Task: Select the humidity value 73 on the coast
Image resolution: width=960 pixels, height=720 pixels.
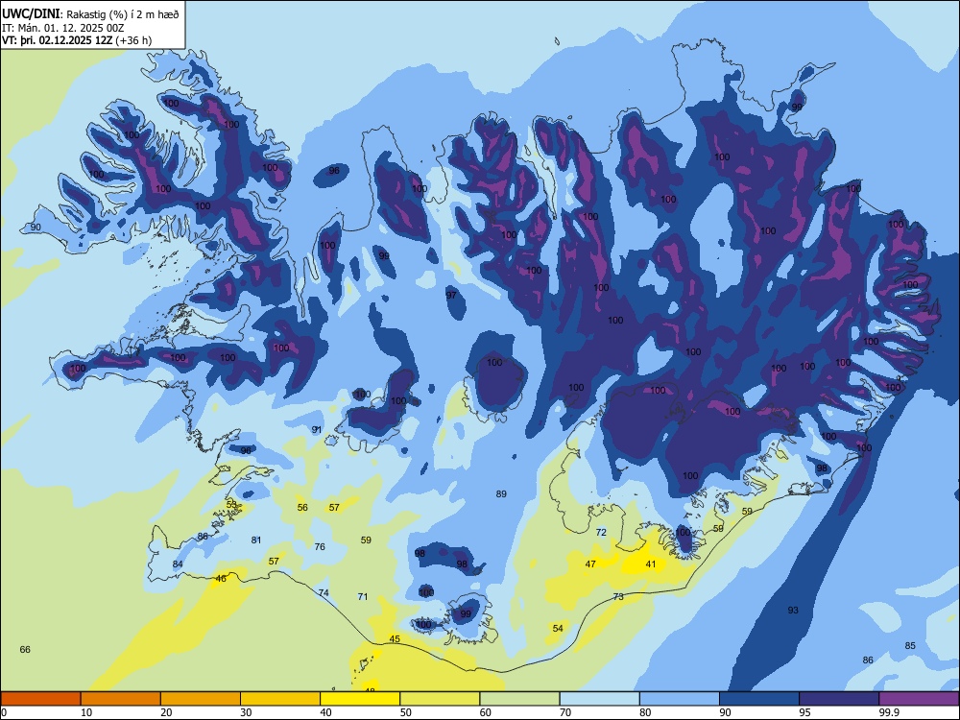Action: [618, 596]
